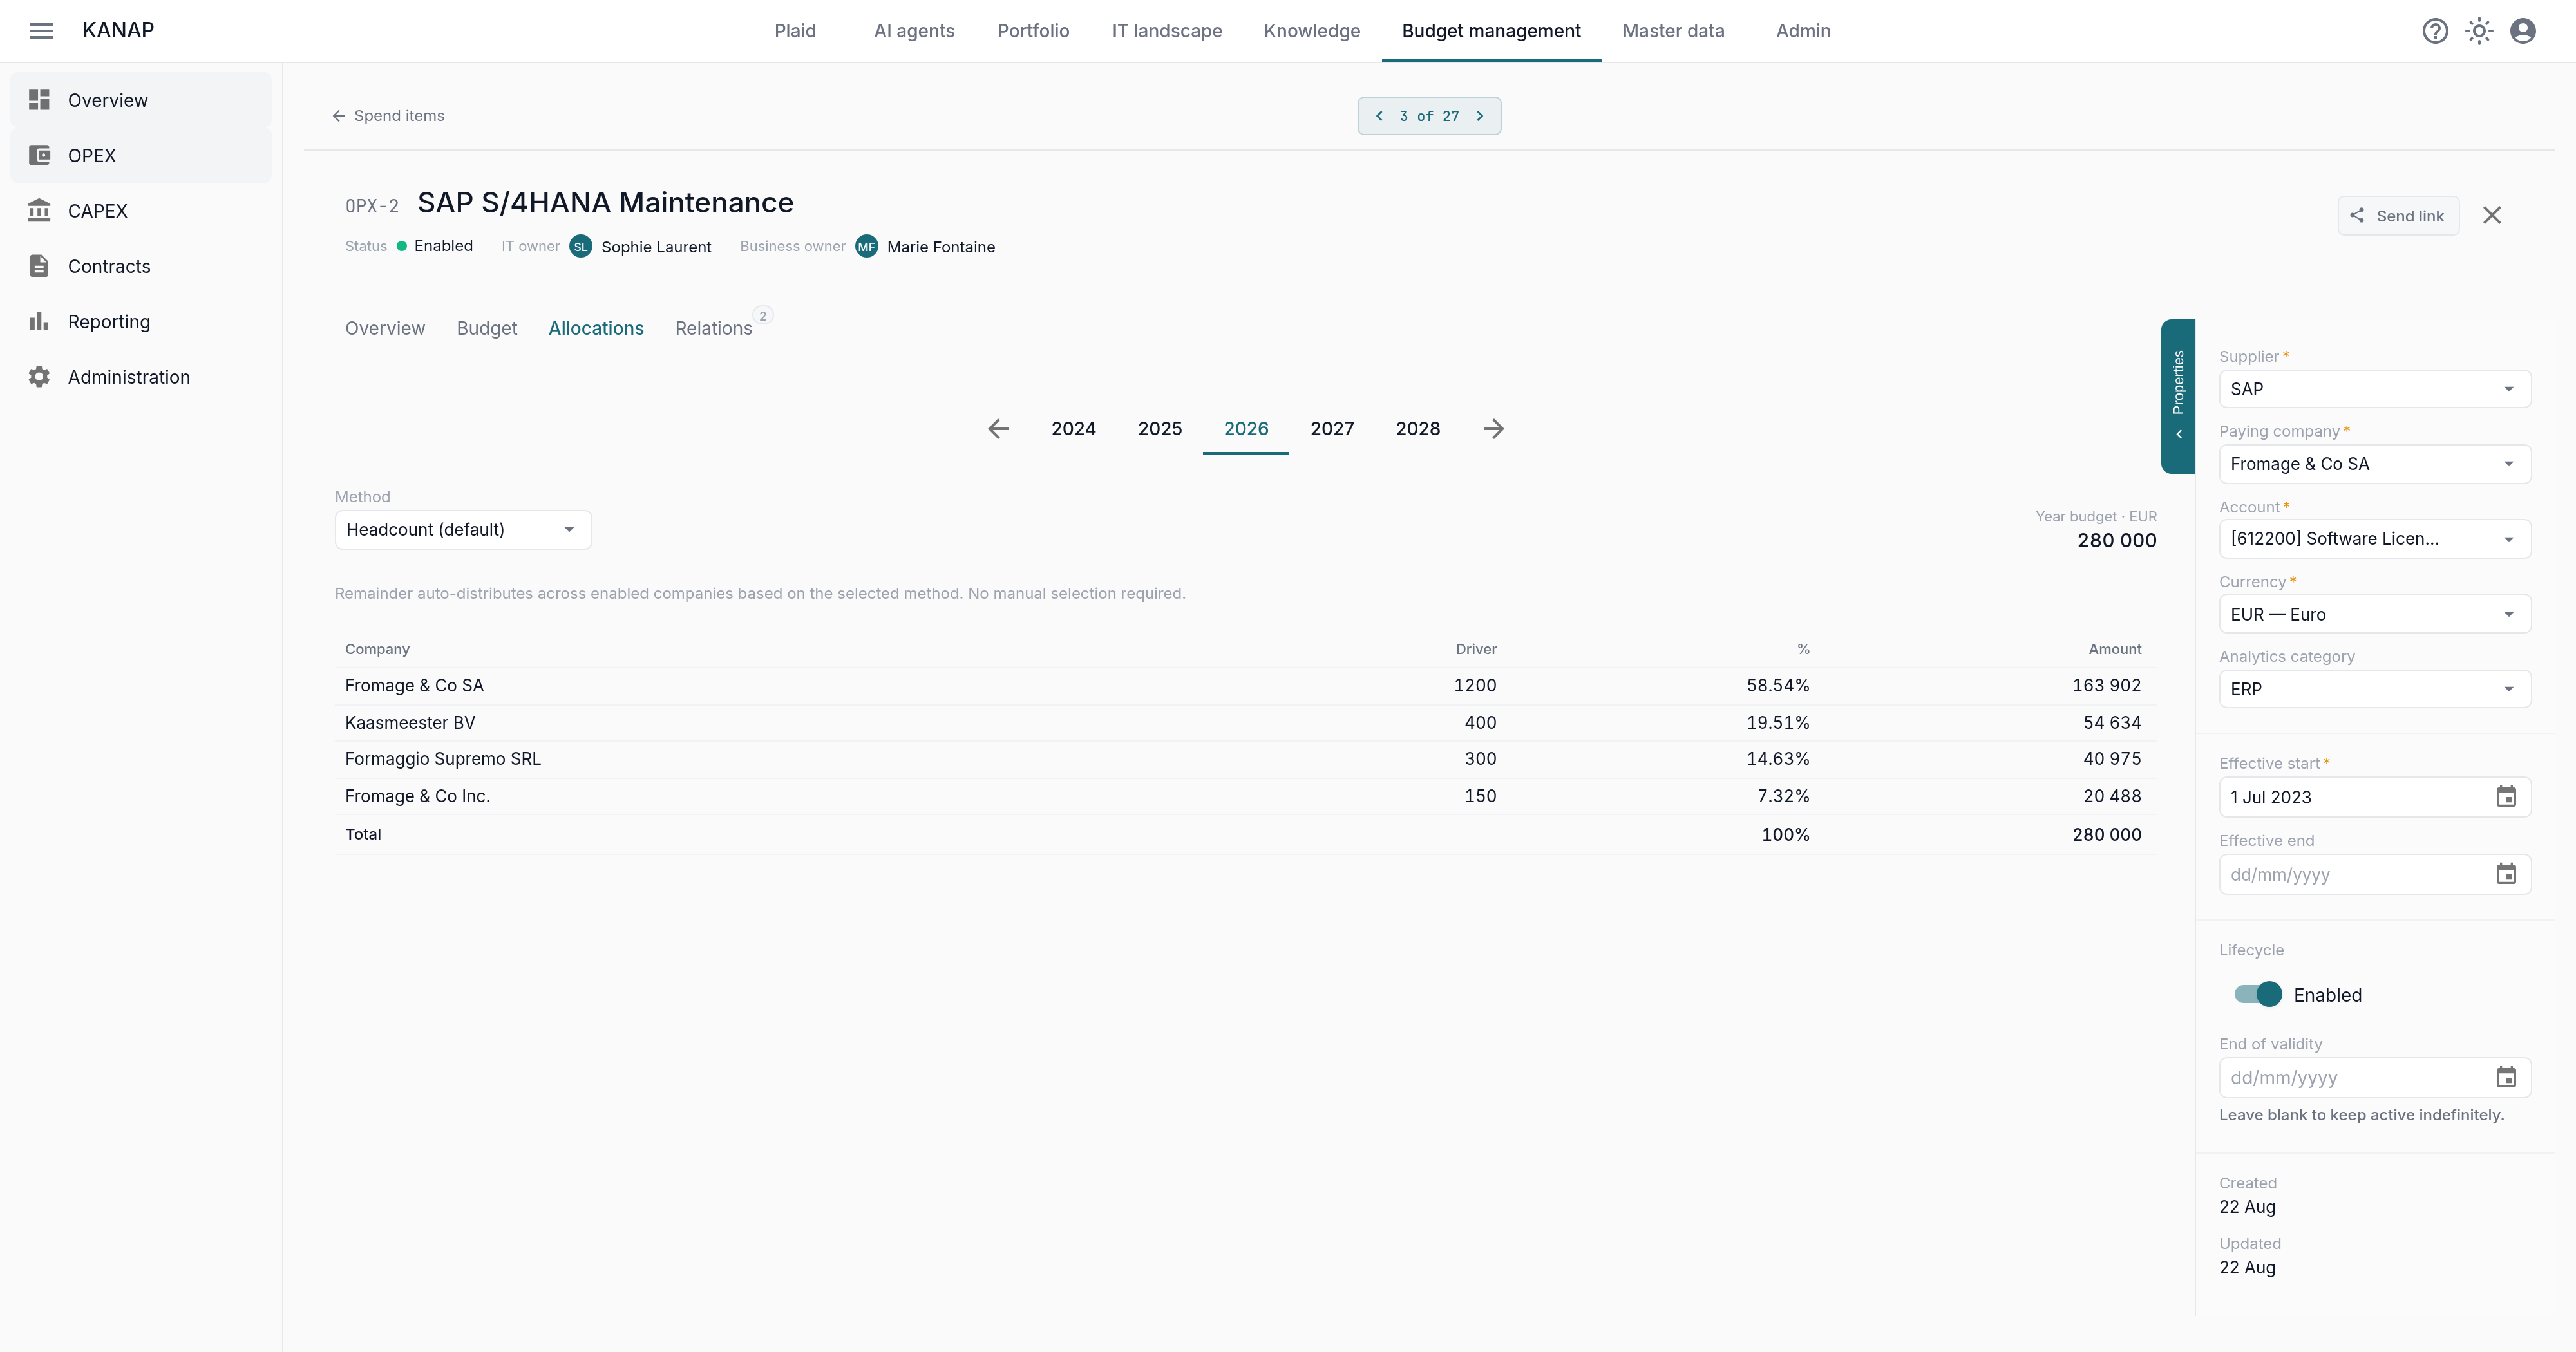The image size is (2576, 1352).
Task: Show later years with right arrow
Action: coord(1493,429)
